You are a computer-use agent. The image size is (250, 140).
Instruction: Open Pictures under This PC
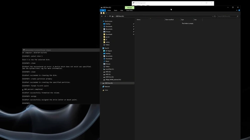coord(108,64)
